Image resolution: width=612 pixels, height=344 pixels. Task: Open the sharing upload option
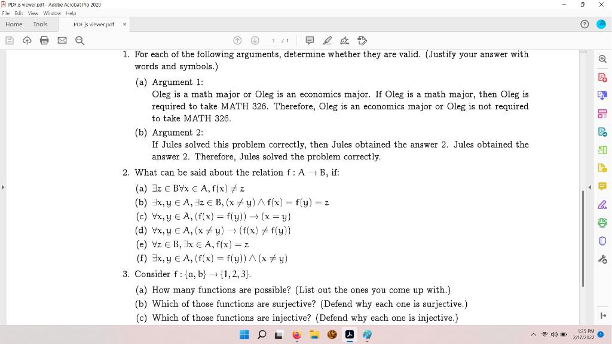(26, 40)
